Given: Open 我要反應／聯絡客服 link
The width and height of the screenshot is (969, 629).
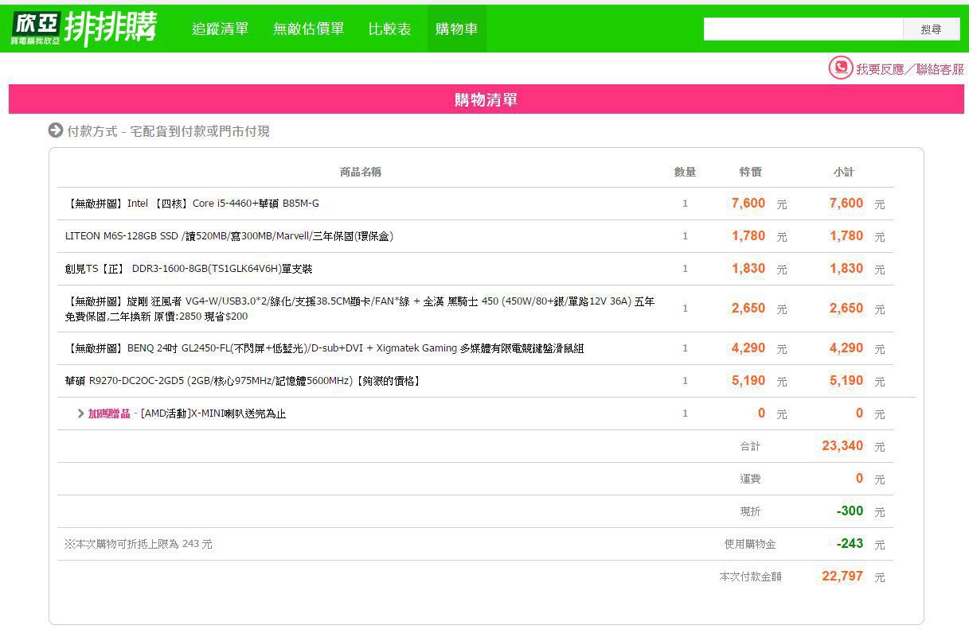Looking at the screenshot, I should coord(910,69).
